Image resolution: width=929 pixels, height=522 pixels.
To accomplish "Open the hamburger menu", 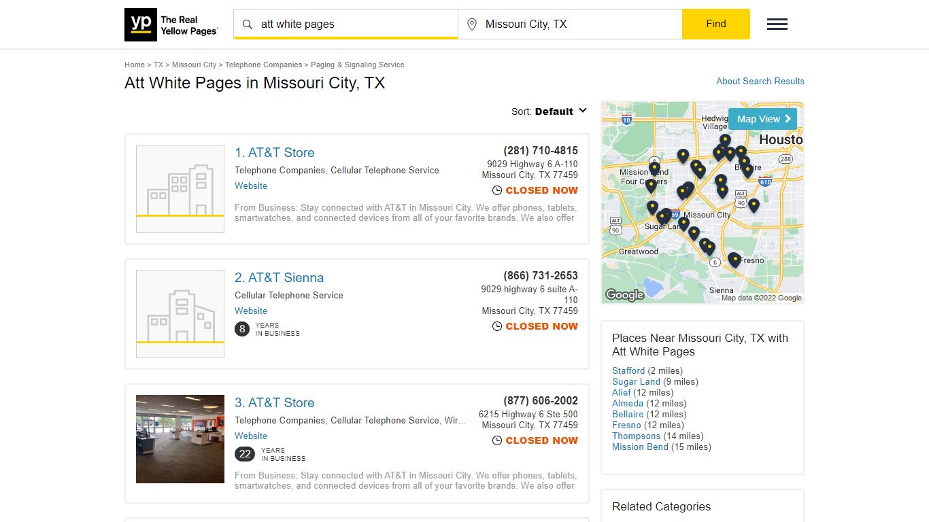I will [777, 24].
